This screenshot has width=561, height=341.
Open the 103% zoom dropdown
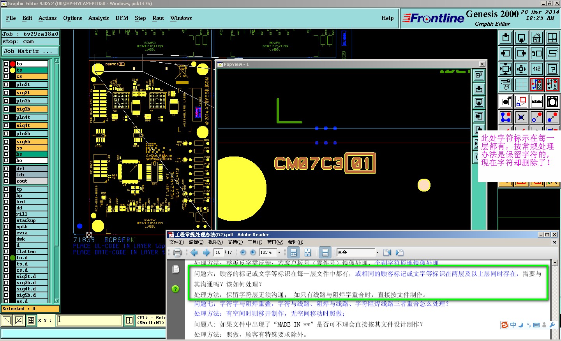click(279, 253)
